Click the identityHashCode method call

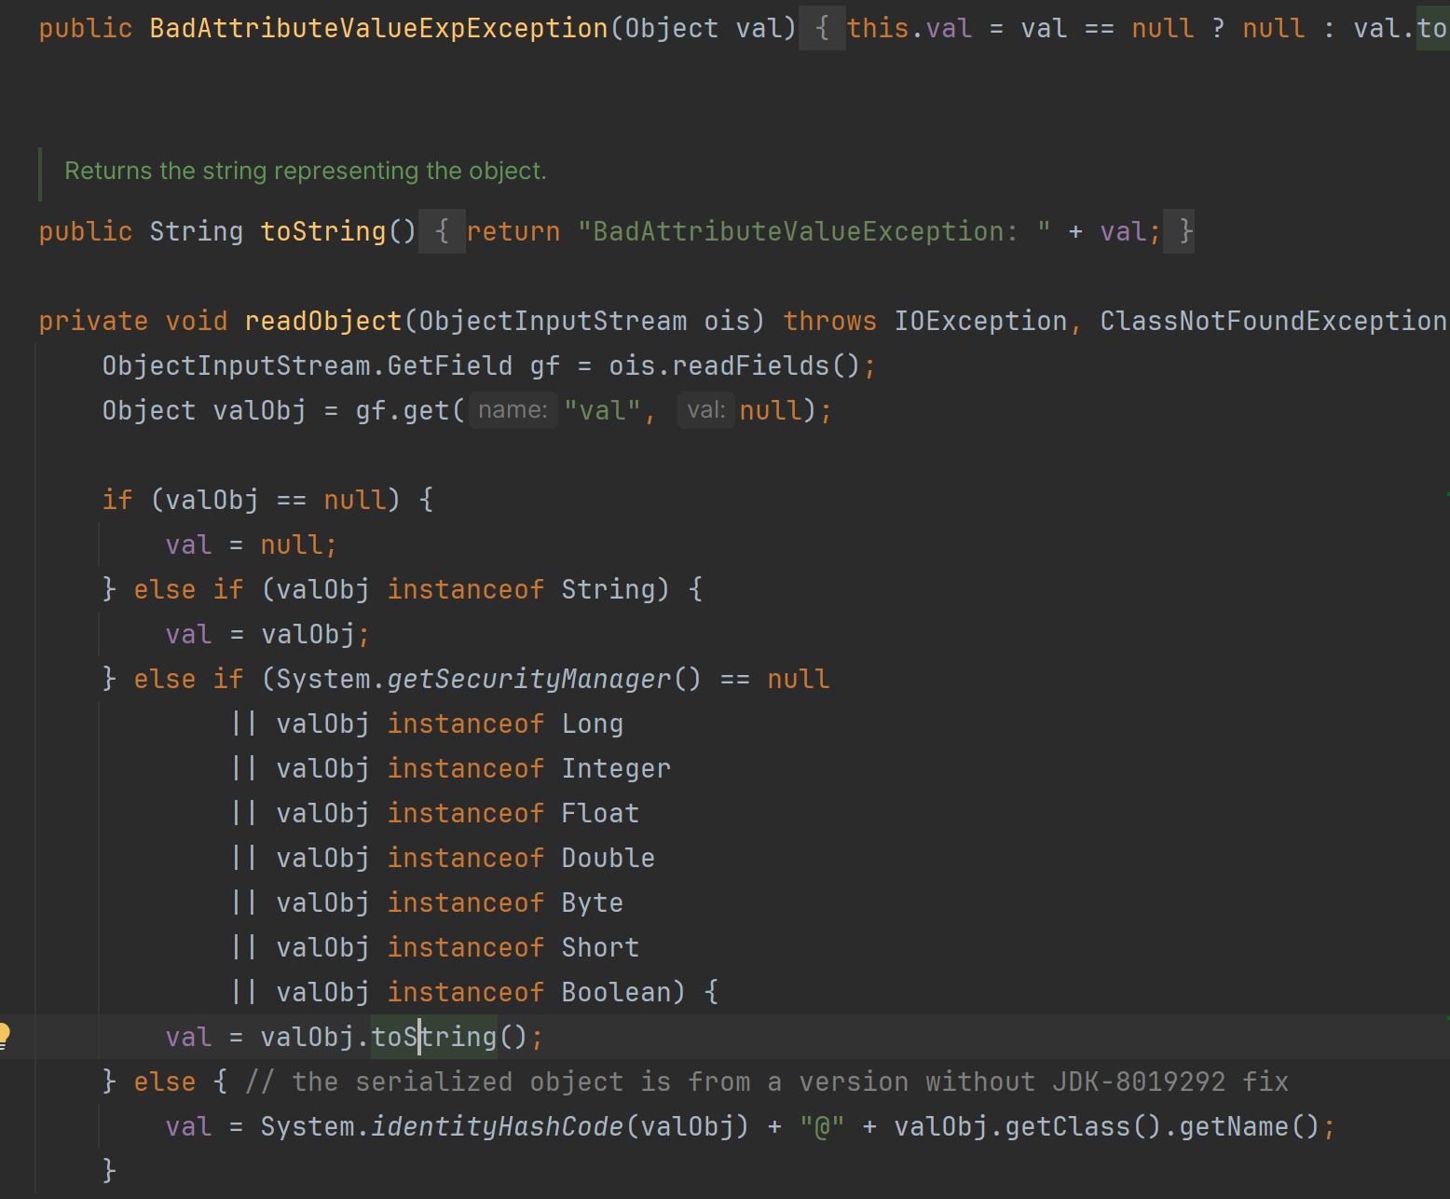click(498, 1126)
